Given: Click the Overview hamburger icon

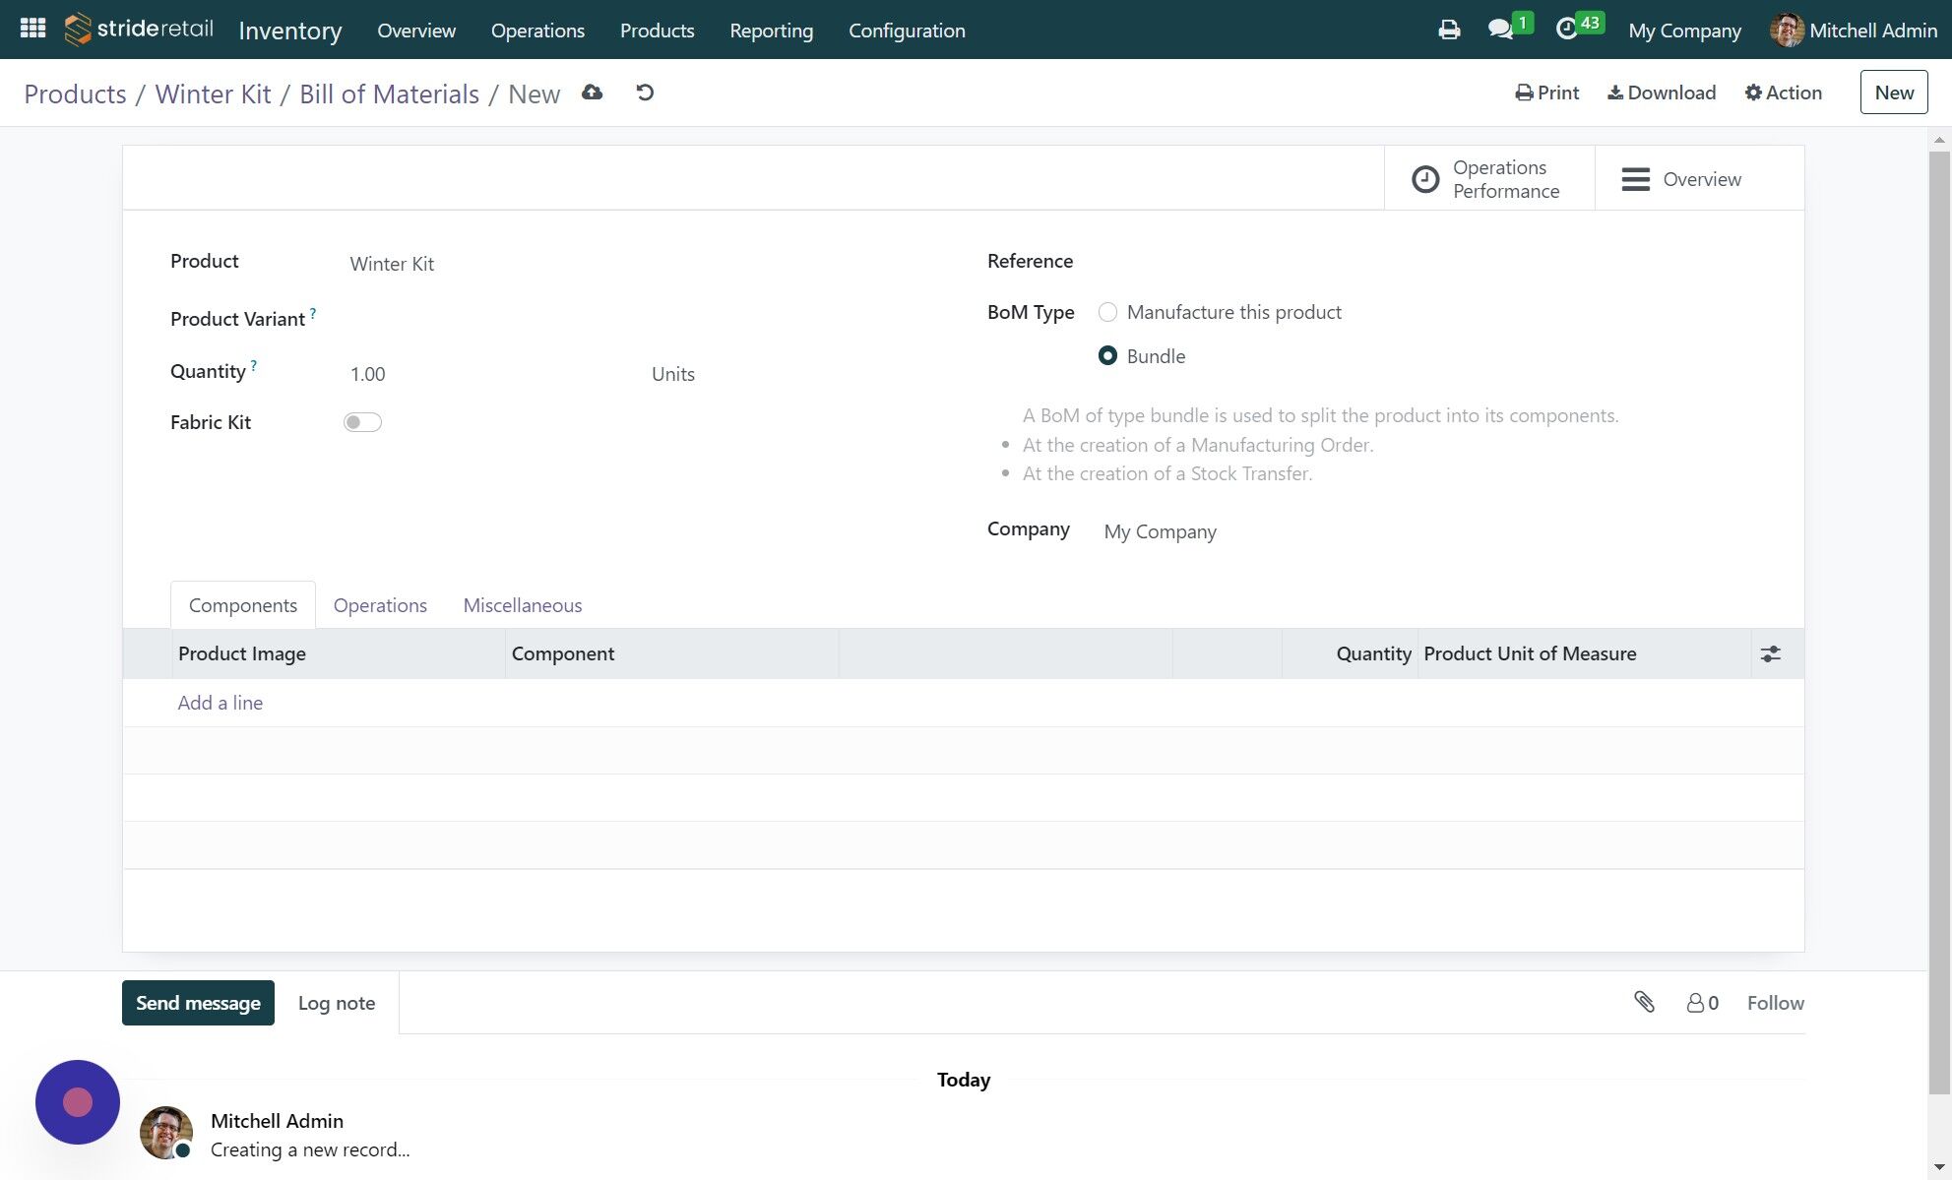Looking at the screenshot, I should click(x=1636, y=179).
